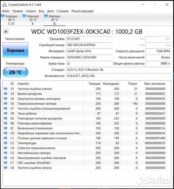Click status orb of attribute 01 read error rate
The width and height of the screenshot is (174, 189).
[x=6, y=89]
